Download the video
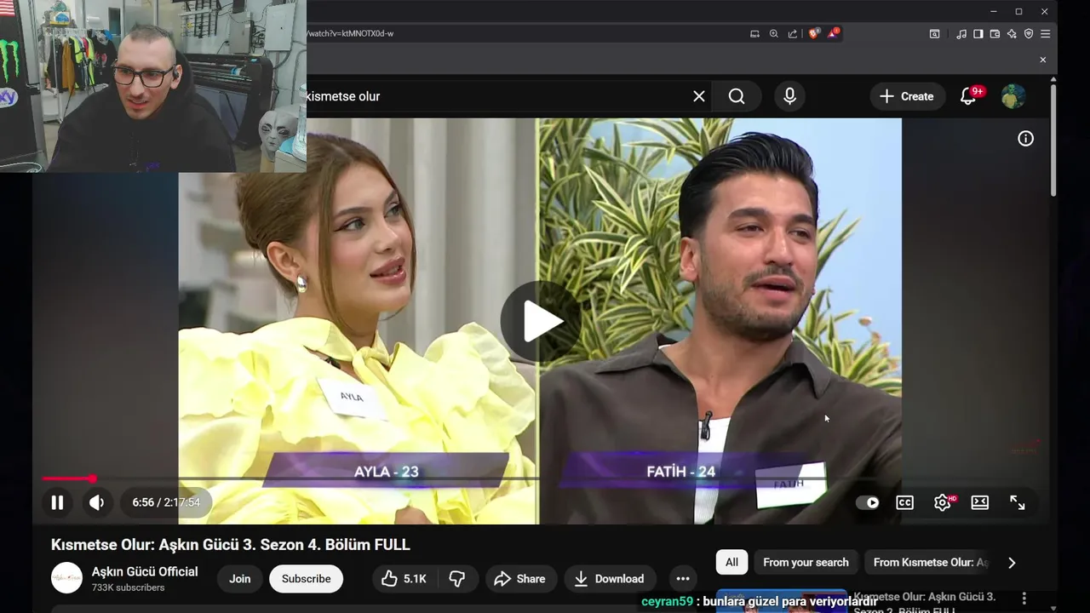This screenshot has width=1090, height=613. [x=610, y=579]
